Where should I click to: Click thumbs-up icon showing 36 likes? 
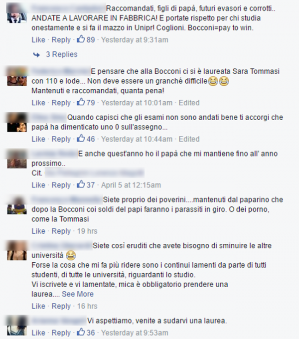coord(81,332)
